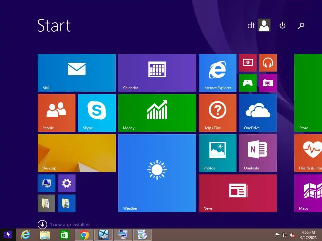
Task: Click the Search magnifier button
Action: 301,26
